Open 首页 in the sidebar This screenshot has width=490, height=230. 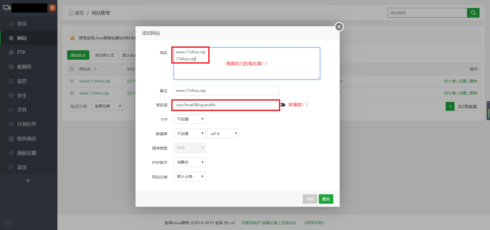tap(29, 24)
